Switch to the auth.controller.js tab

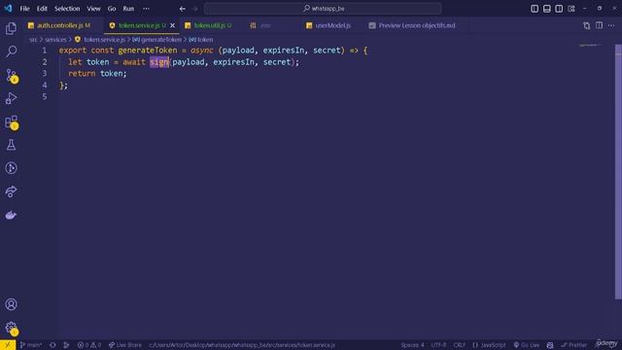click(63, 25)
